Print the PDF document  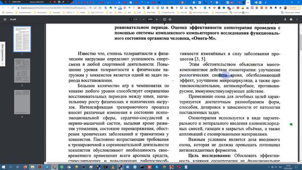291,19
